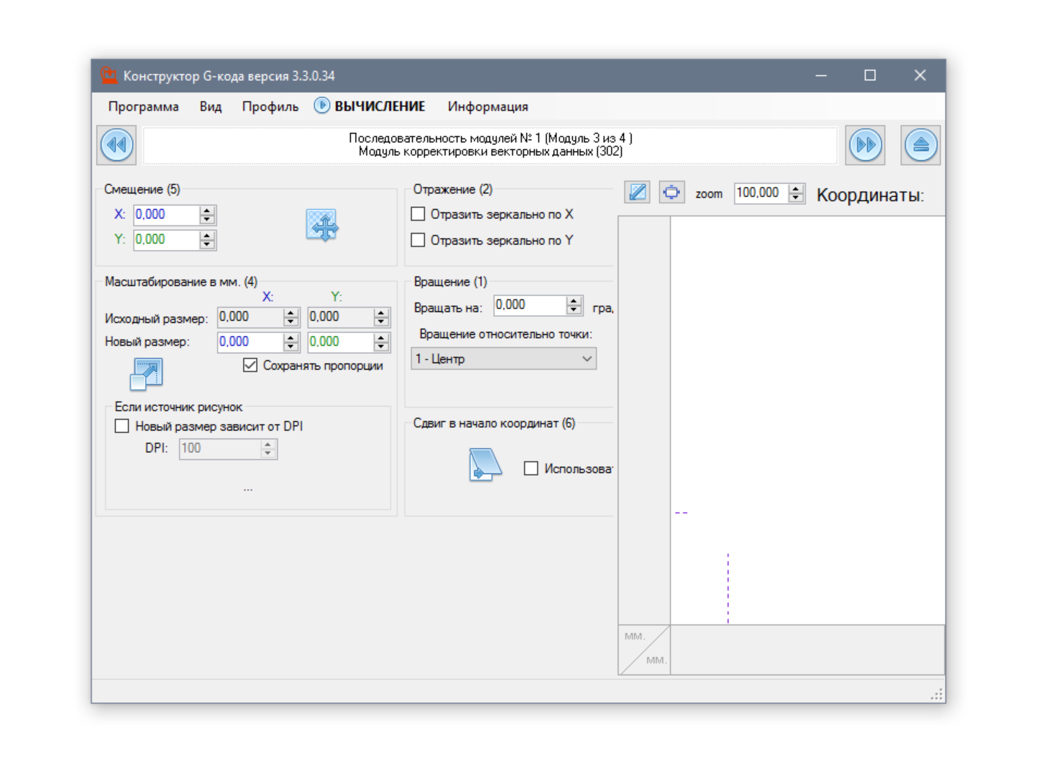This screenshot has height=781, width=1047.
Task: Go to previous module with rewind button
Action: pos(117,145)
